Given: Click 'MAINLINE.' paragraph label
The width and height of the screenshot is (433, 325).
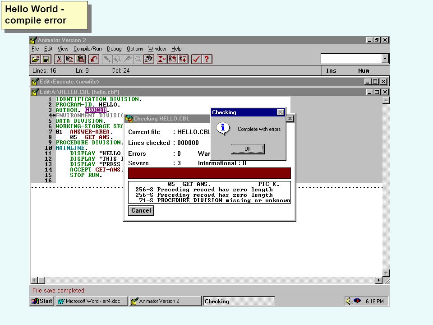Looking at the screenshot, I should (72, 148).
